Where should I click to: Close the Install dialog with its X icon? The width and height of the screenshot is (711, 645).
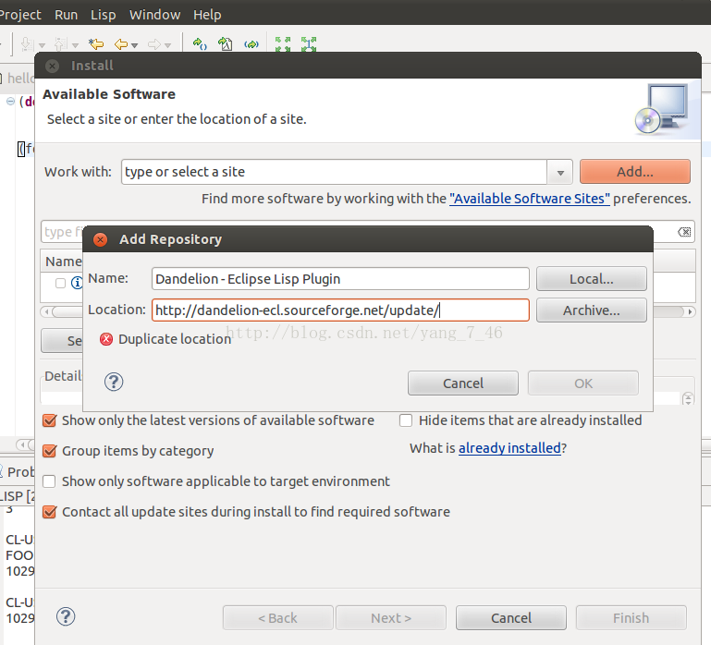[52, 67]
